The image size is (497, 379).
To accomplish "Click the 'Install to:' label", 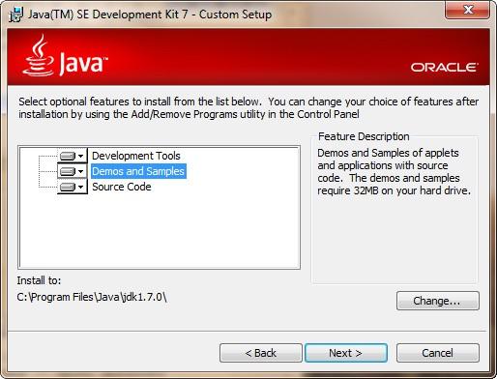I will click(39, 280).
